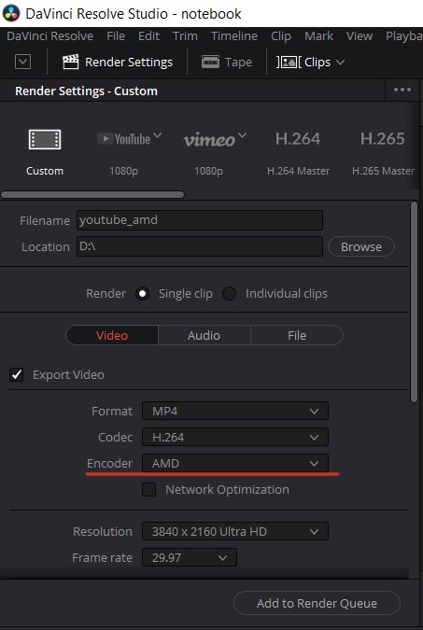Expand the Format dropdown showing MP4

coord(235,412)
